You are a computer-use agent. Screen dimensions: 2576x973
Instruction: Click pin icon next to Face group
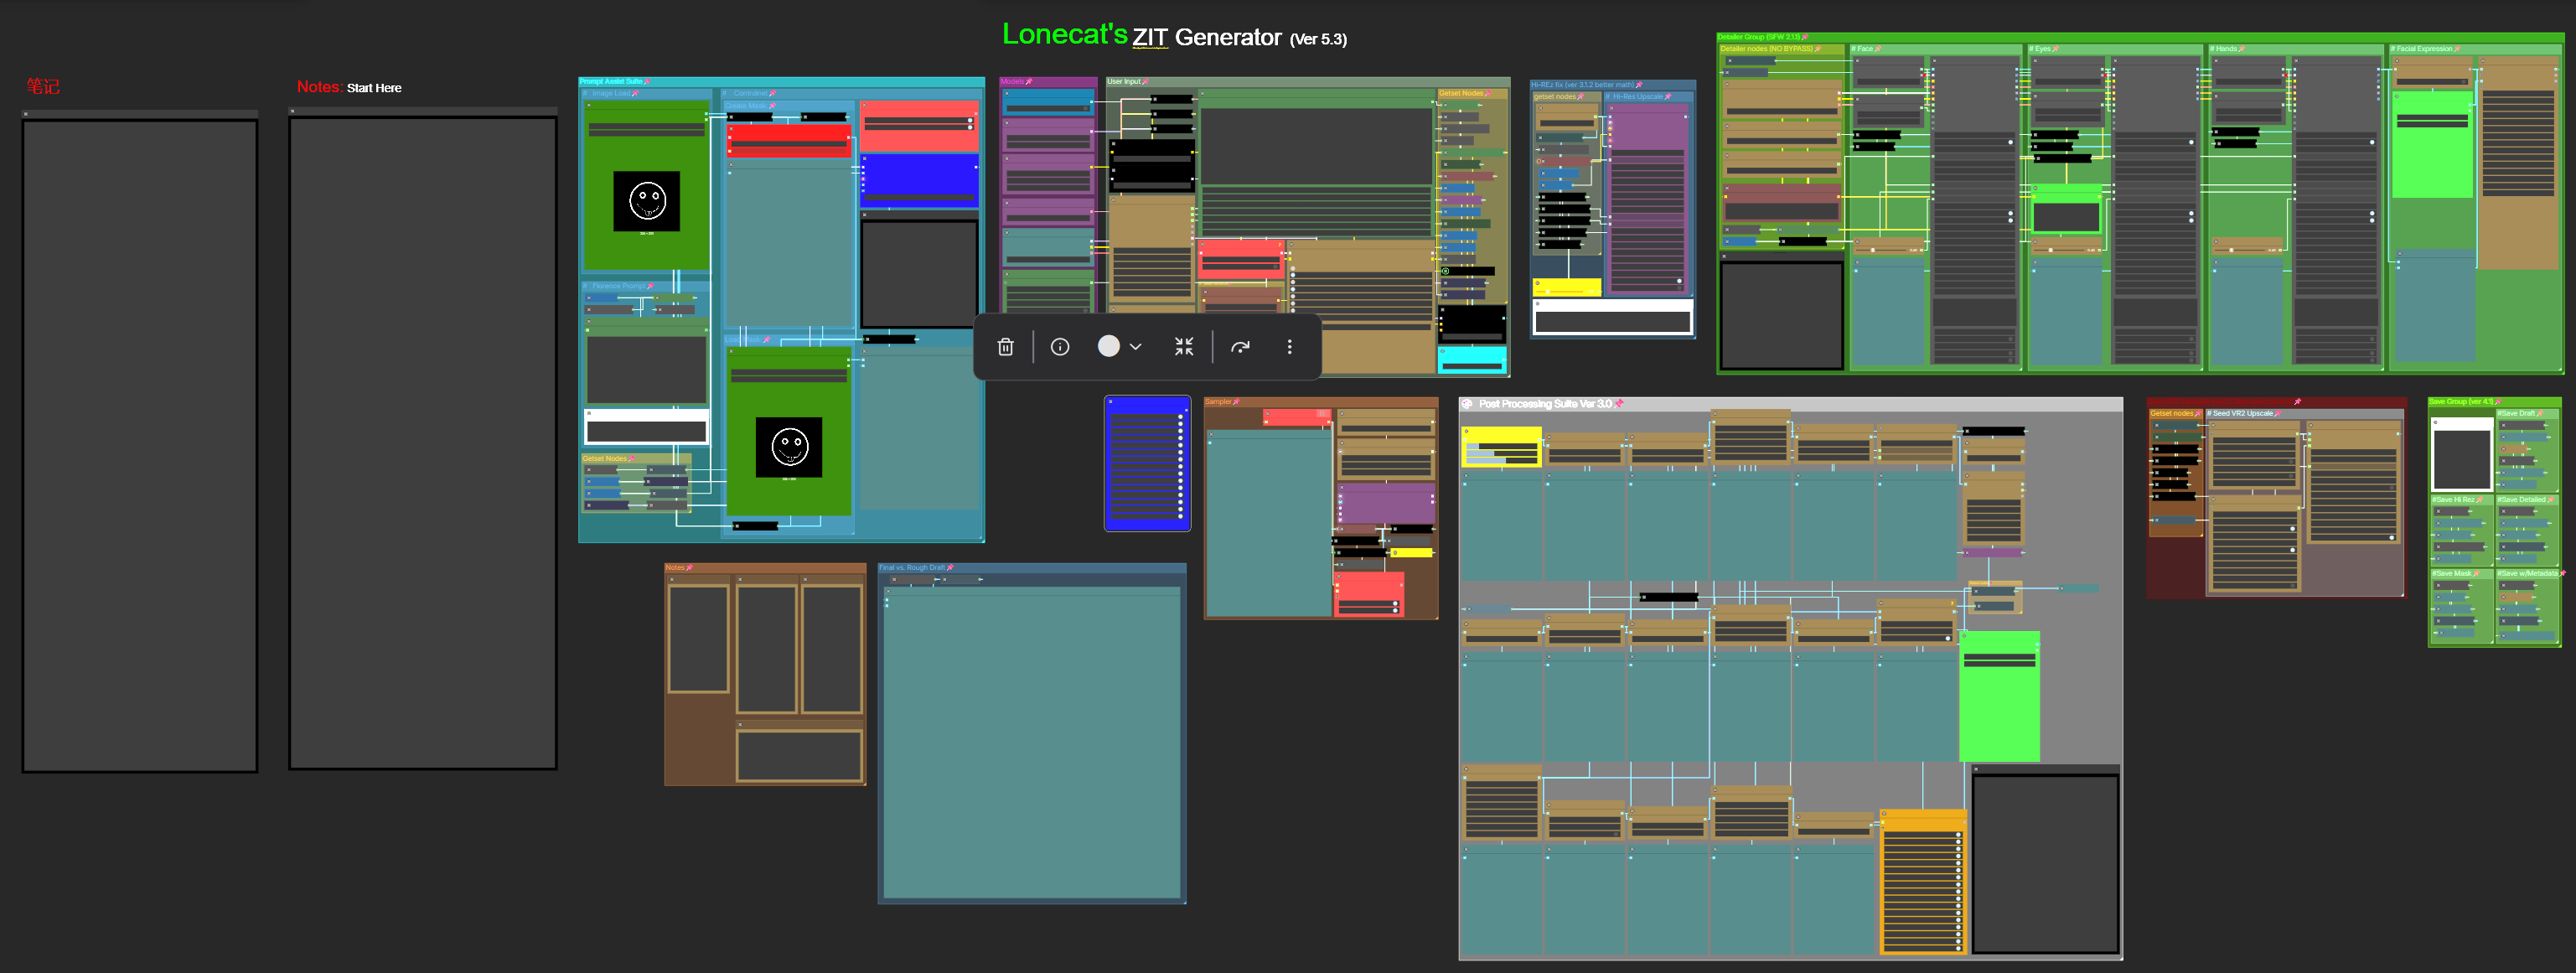point(1878,49)
